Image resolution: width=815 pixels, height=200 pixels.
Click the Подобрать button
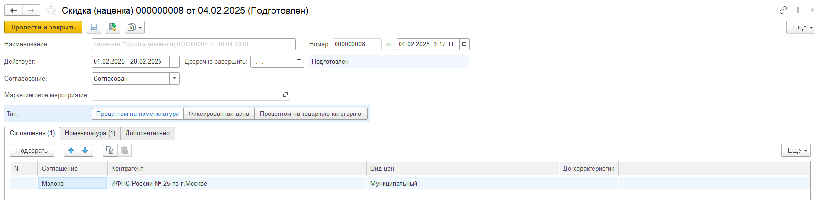click(x=32, y=150)
